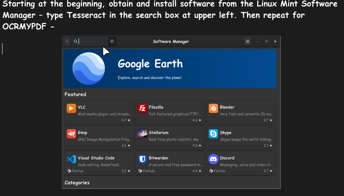Click the Filezilla red icon
The width and height of the screenshot is (344, 196).
pyautogui.click(x=142, y=108)
